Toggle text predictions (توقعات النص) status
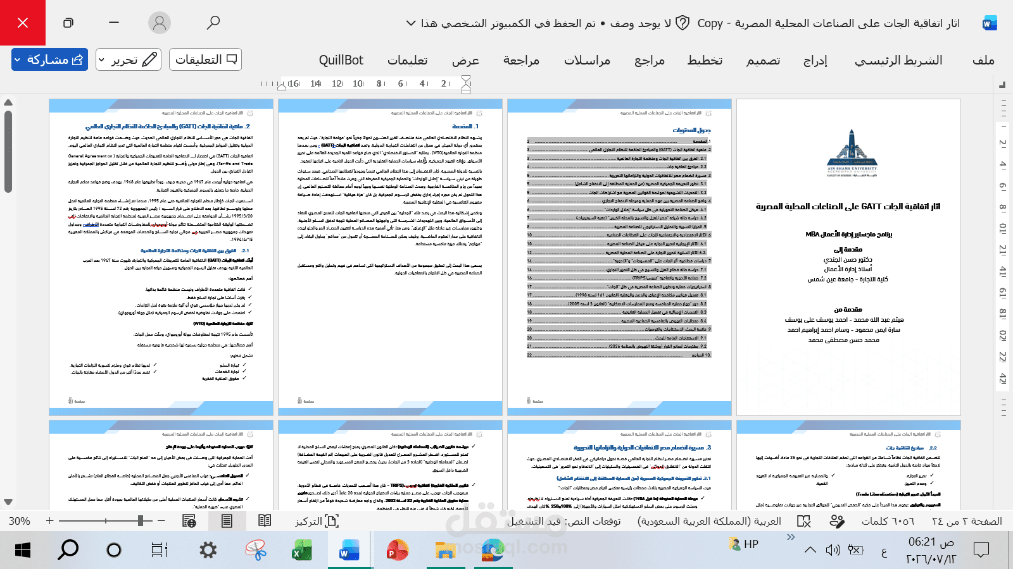The height and width of the screenshot is (569, 1013). 564,521
